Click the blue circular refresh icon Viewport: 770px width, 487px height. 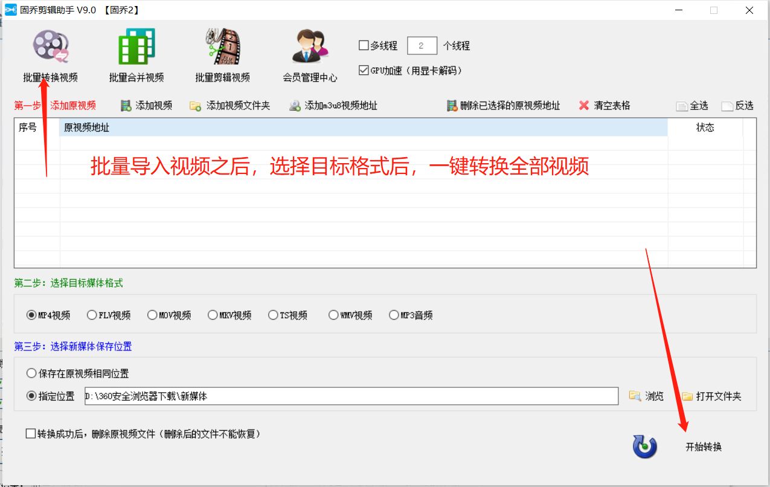tap(644, 446)
